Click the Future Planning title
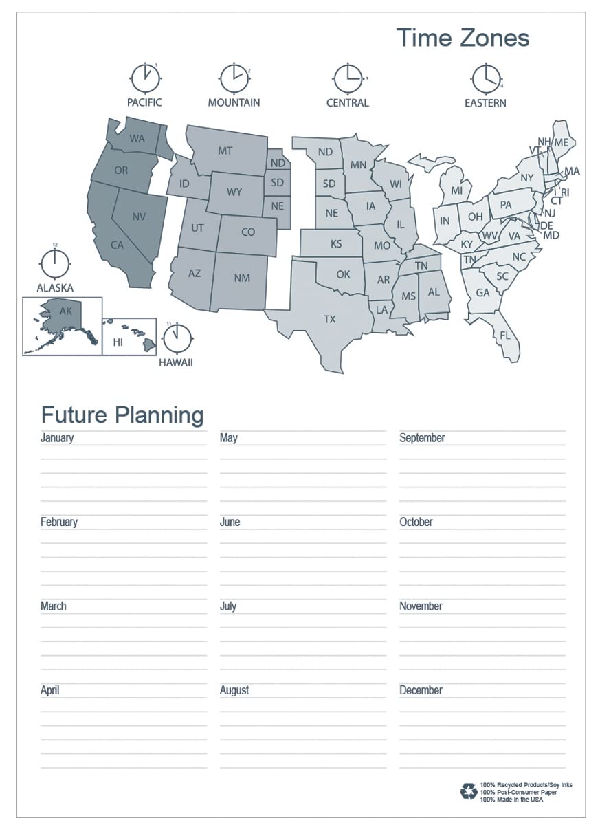This screenshot has height=825, width=600. pos(122,415)
